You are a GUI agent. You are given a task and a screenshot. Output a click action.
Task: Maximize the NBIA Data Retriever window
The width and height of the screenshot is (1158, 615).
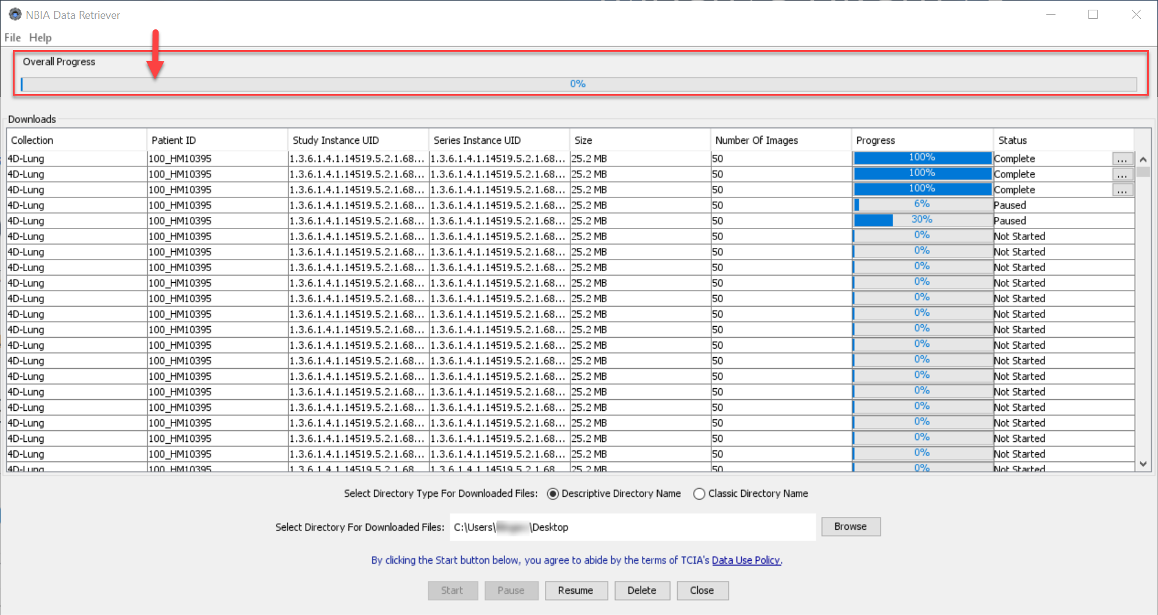click(x=1093, y=15)
